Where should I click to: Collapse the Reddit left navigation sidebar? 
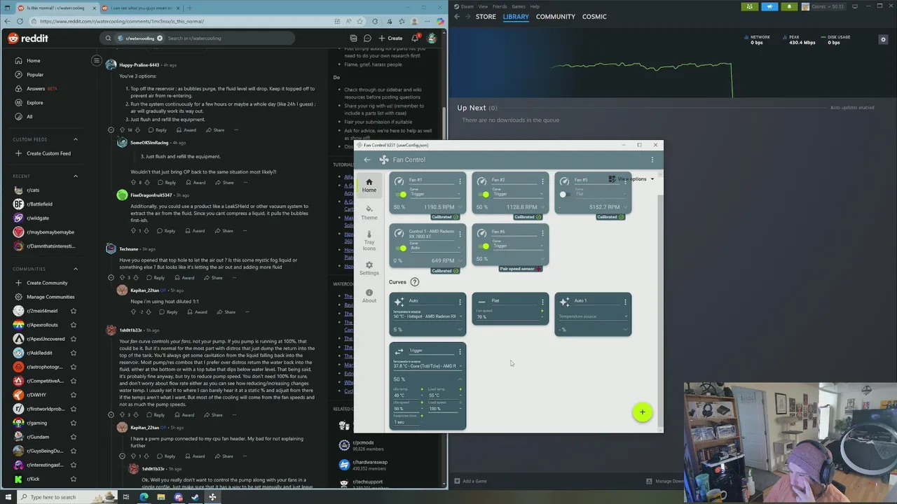pyautogui.click(x=97, y=61)
